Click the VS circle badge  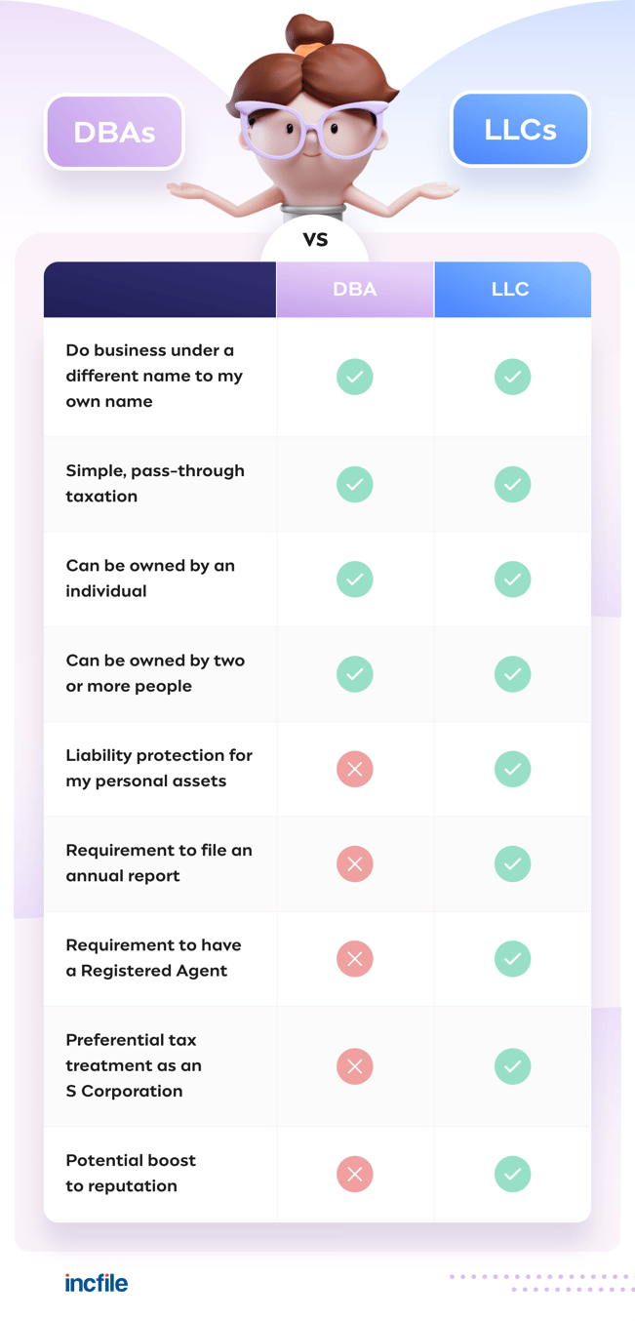point(315,239)
